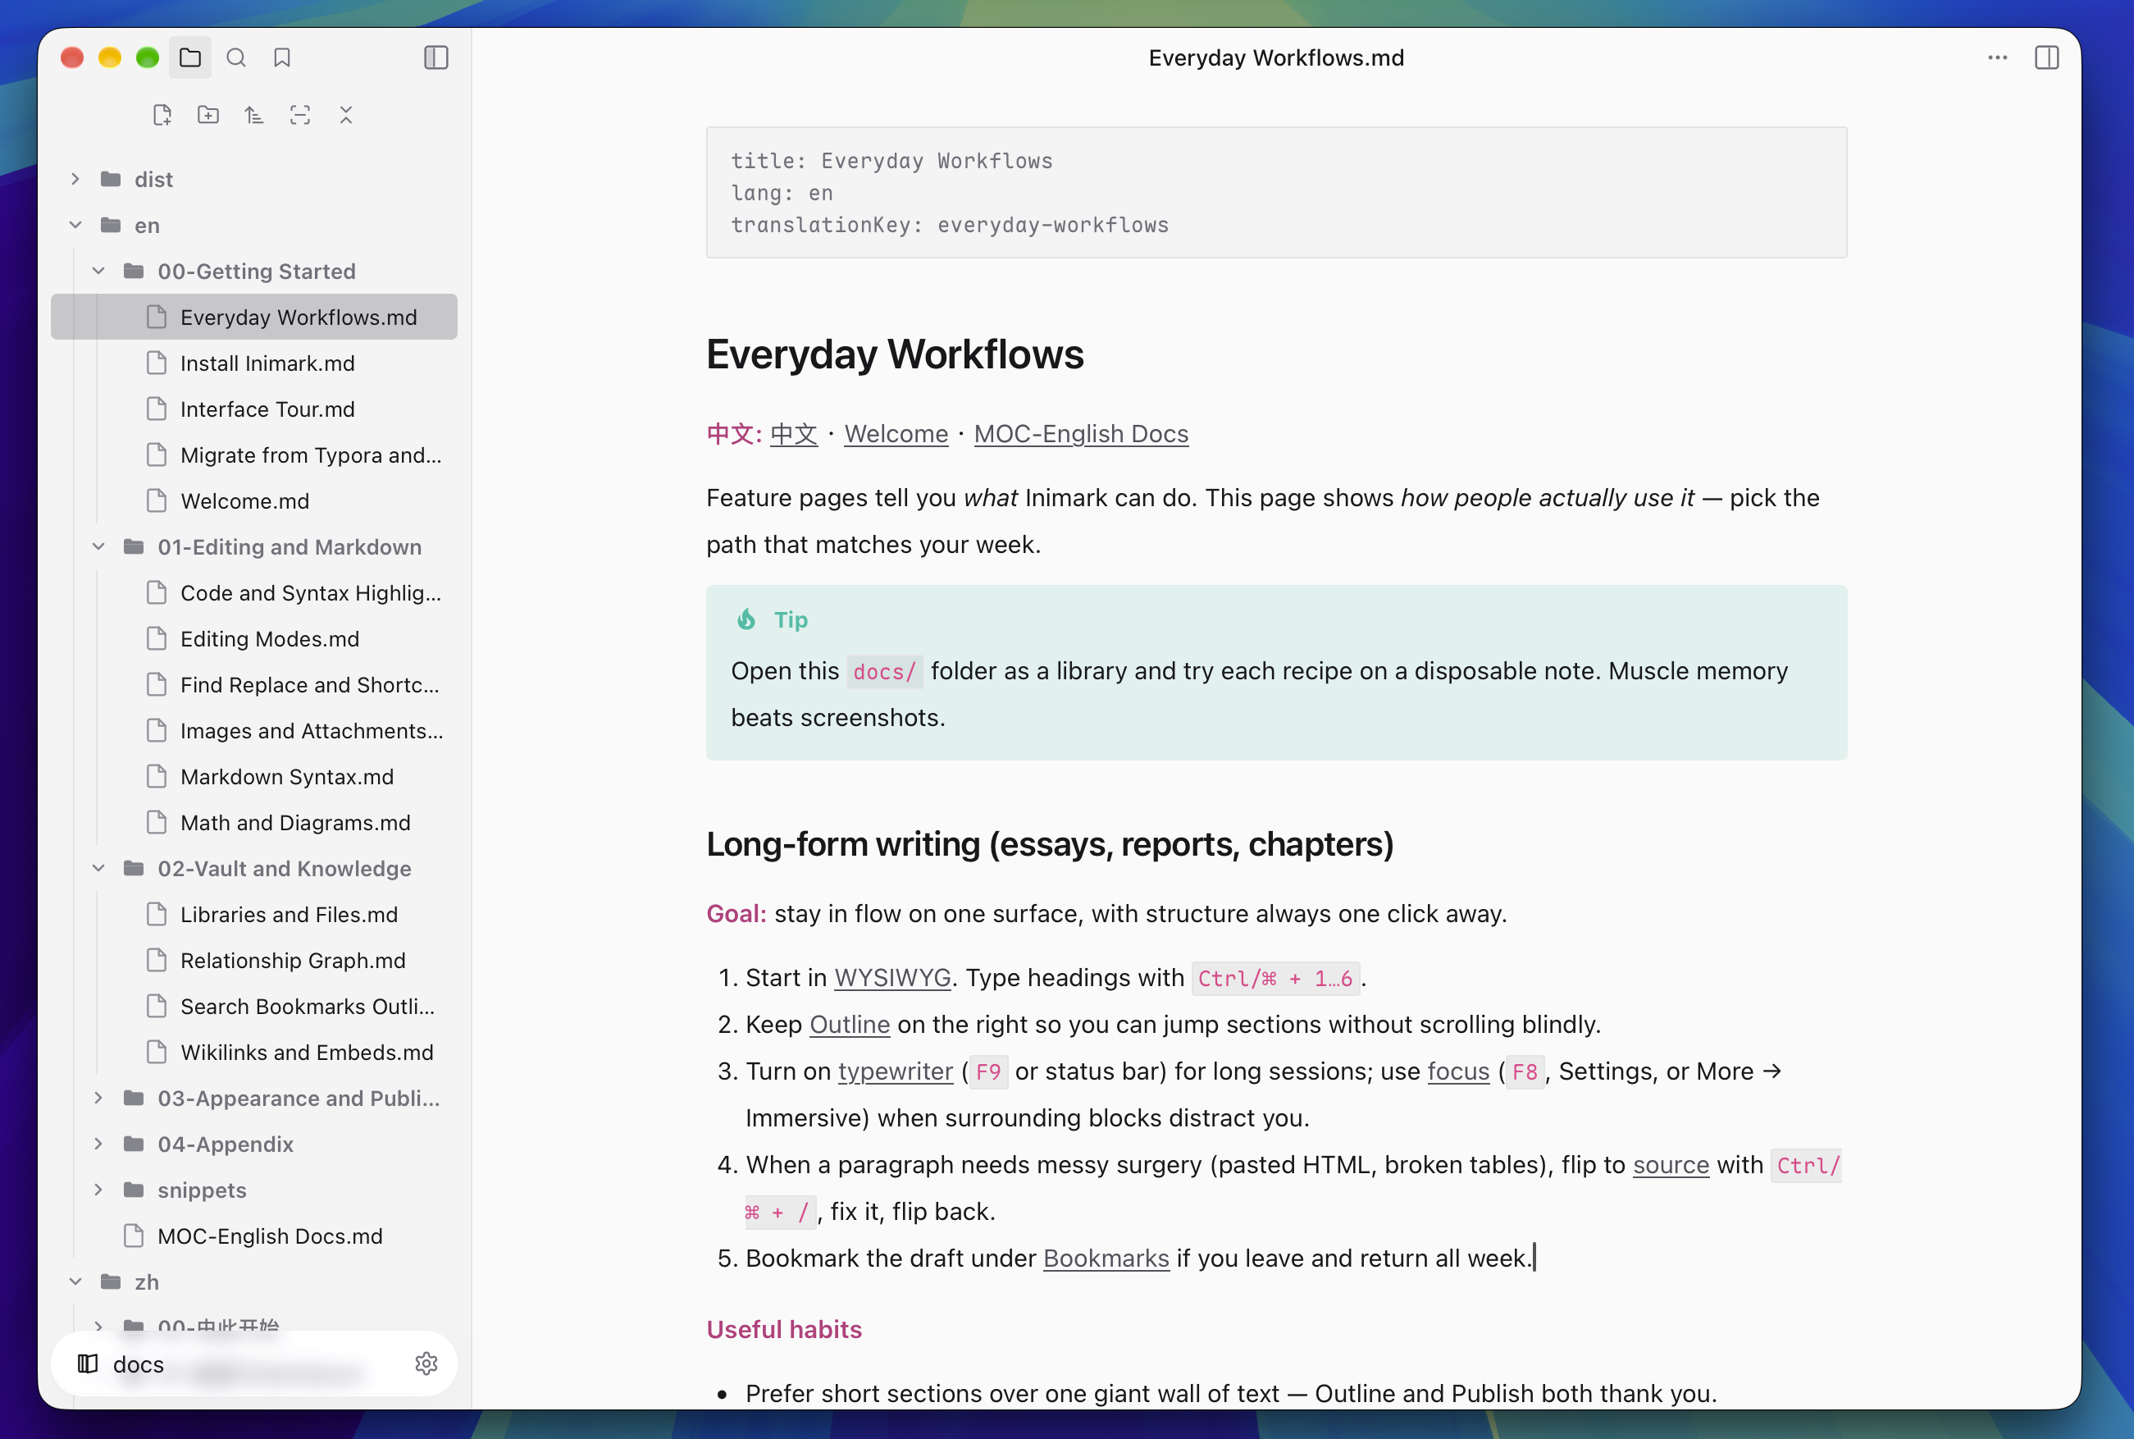
Task: Open the search panel icon
Action: pyautogui.click(x=235, y=57)
